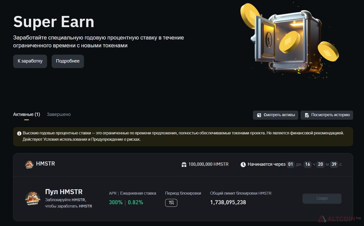Click the 'Общий лимит блокировки HMSTR' label

click(x=241, y=193)
